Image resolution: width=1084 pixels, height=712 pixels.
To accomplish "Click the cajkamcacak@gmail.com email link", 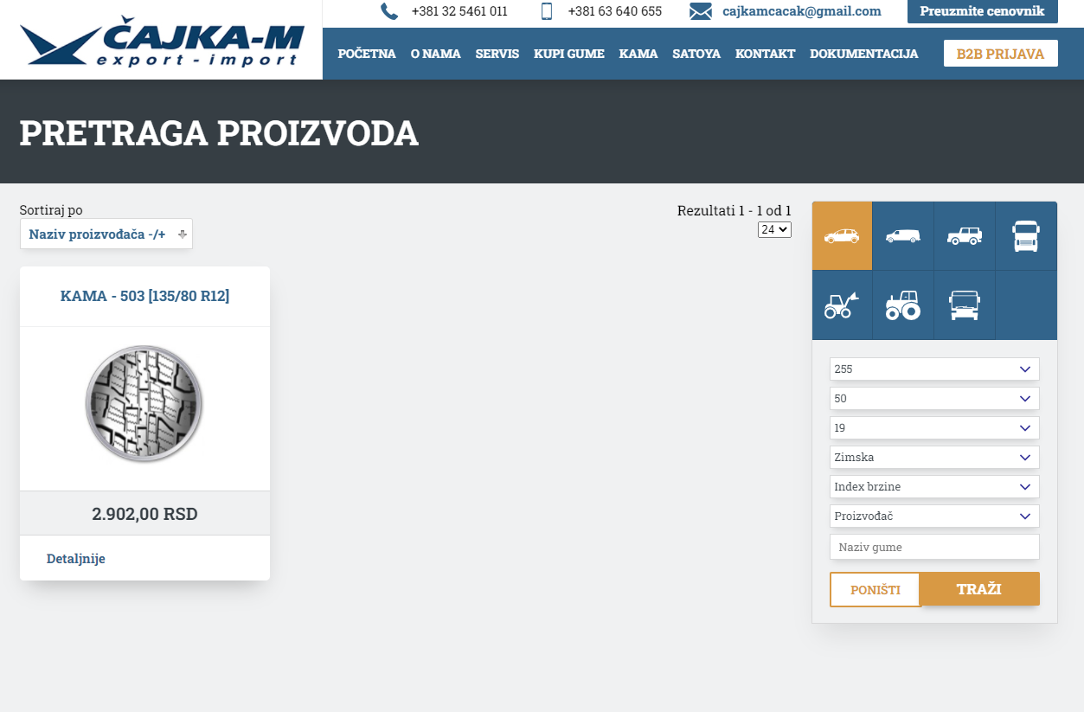I will pos(802,11).
